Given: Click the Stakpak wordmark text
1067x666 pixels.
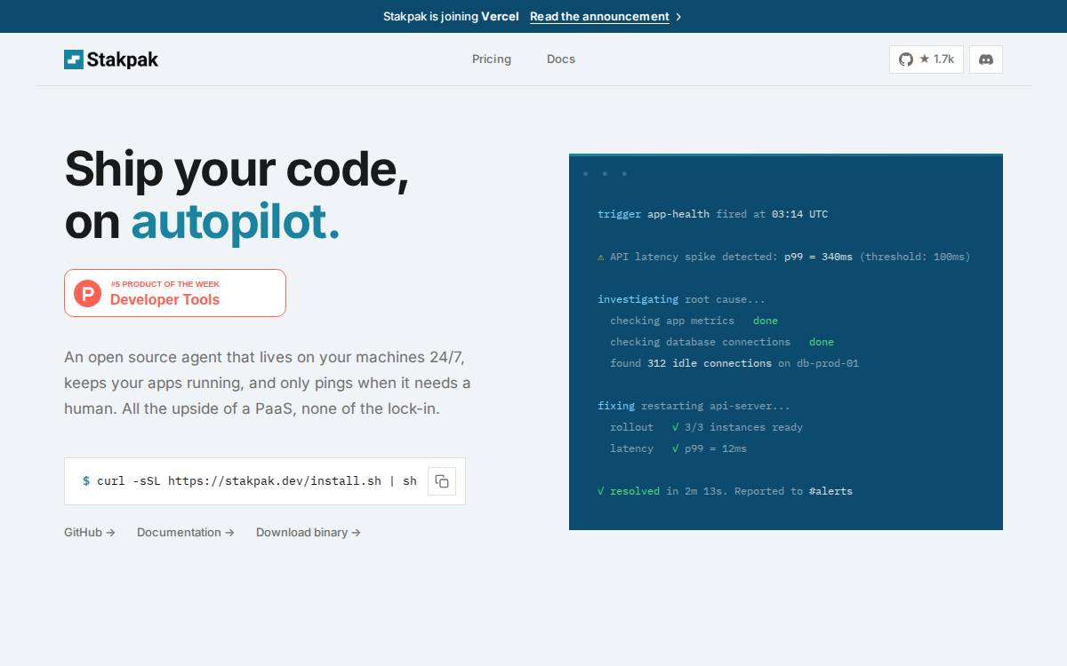Looking at the screenshot, I should 123,59.
